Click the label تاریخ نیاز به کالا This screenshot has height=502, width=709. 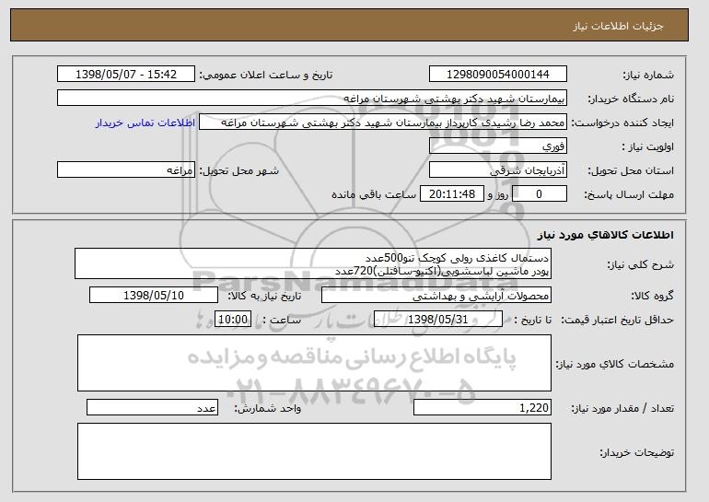click(x=264, y=297)
